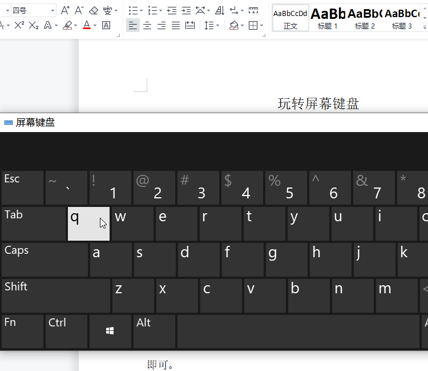Apply borders grid icon
Screen dimensions: 428x371
(253, 25)
